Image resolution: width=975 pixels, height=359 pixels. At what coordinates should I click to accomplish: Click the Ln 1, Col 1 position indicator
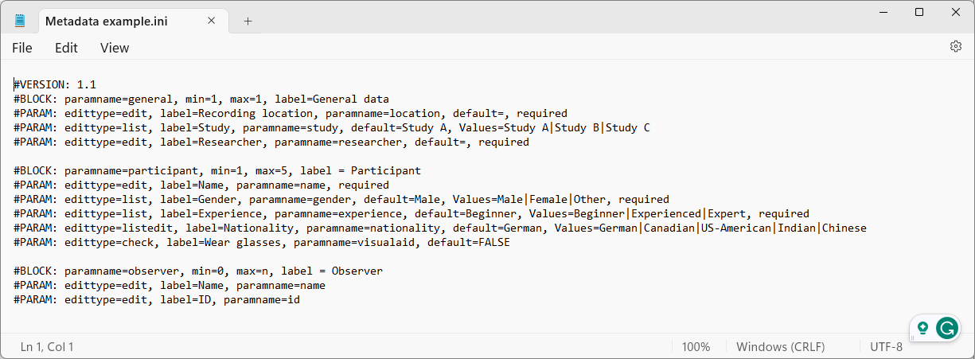click(47, 347)
